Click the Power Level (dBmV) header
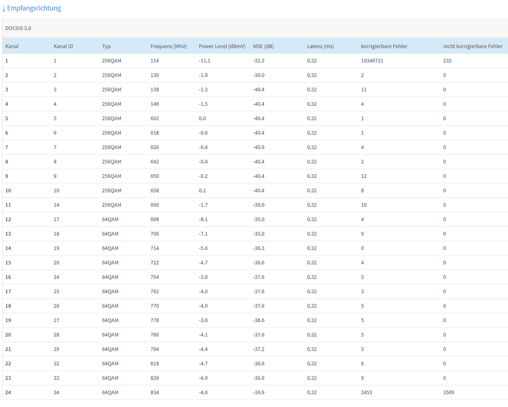The image size is (508, 407). [x=222, y=46]
